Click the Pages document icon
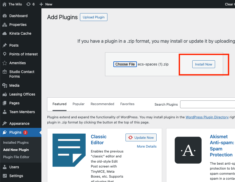The image size is (235, 182). coord(5,103)
